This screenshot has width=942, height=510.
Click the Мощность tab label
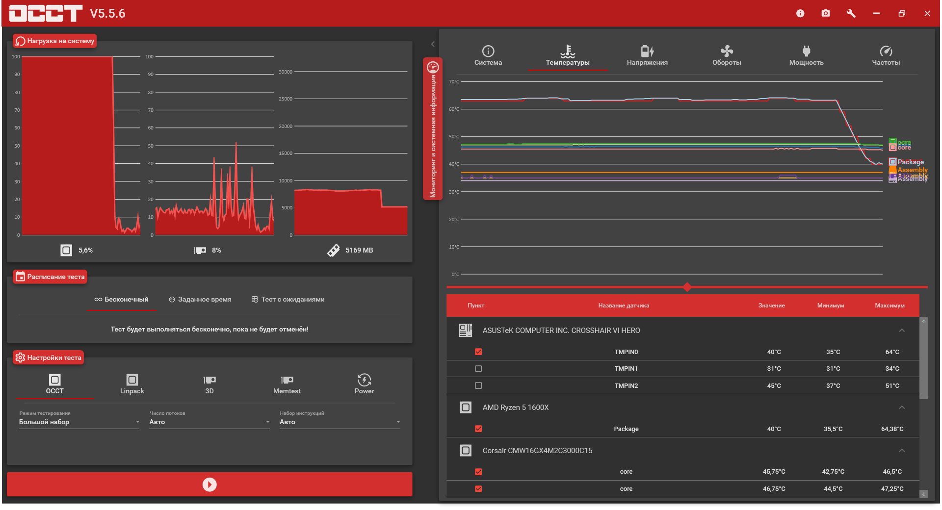click(x=806, y=63)
